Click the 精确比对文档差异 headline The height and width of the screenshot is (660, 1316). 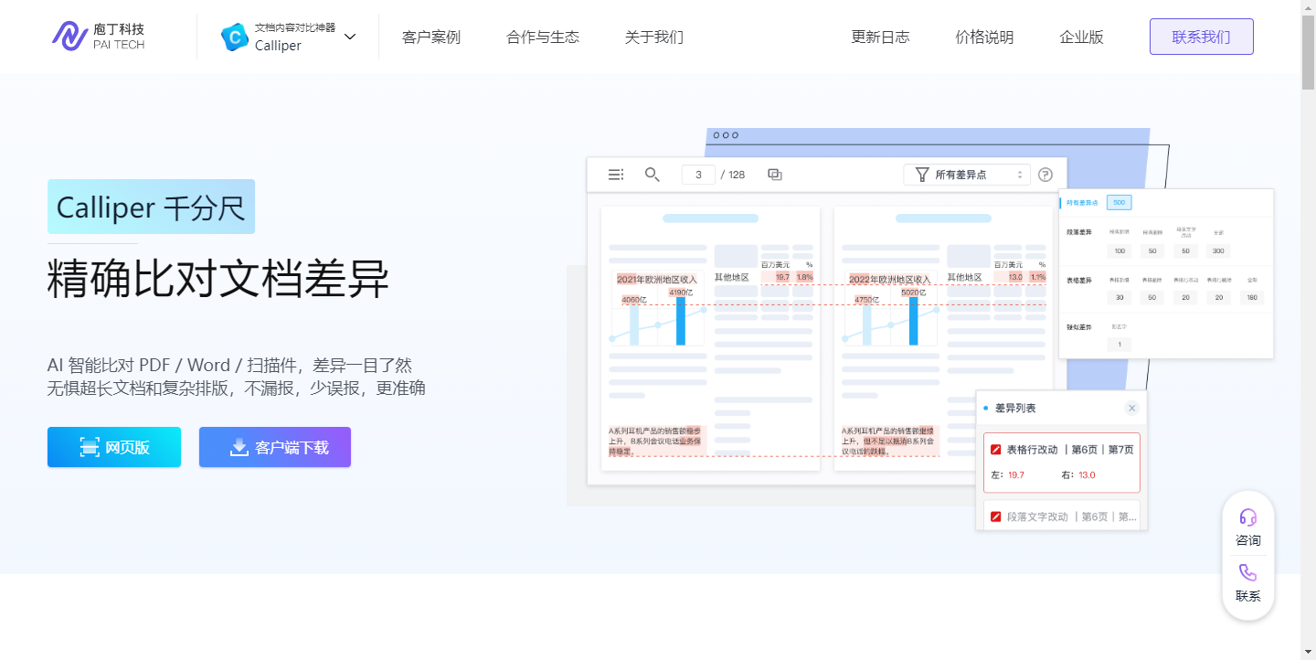tap(218, 278)
